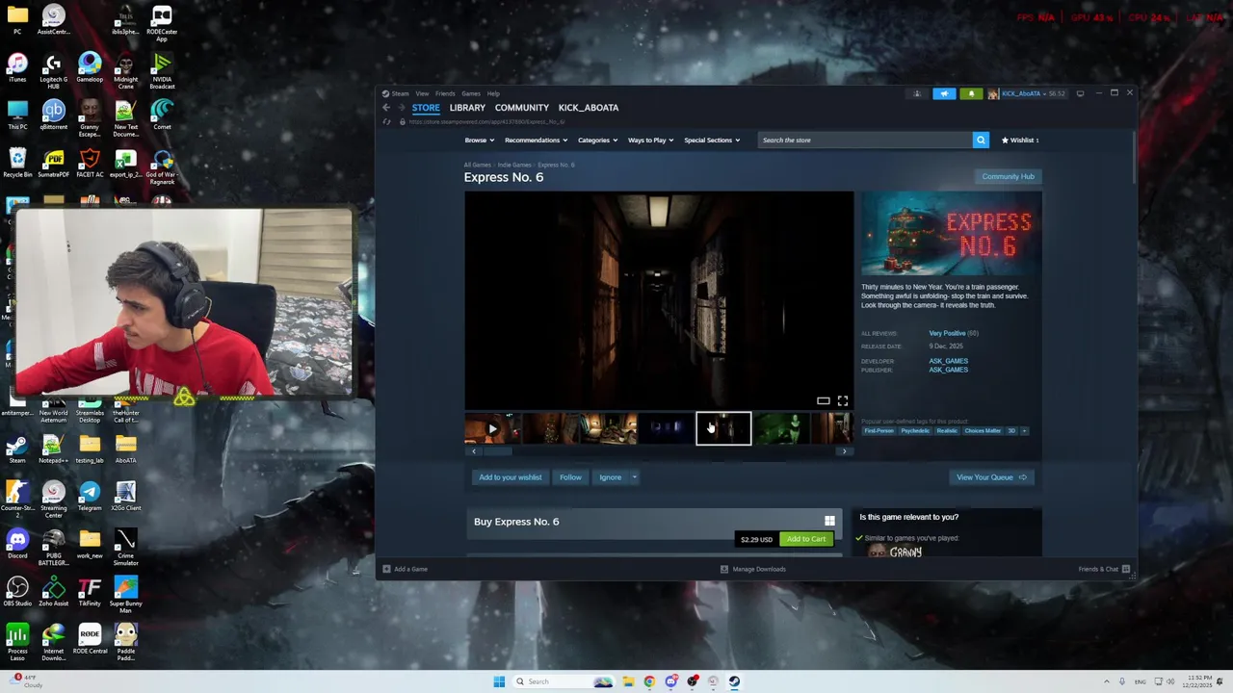The height and width of the screenshot is (693, 1233).
Task: Open the Friends menu in Steam
Action: click(445, 93)
